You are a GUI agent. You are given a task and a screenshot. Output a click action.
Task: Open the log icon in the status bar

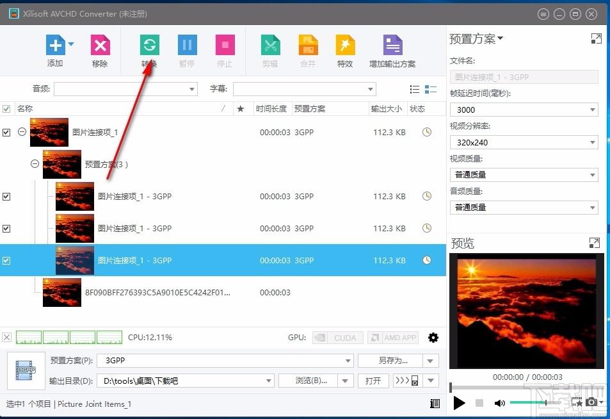tap(435, 404)
